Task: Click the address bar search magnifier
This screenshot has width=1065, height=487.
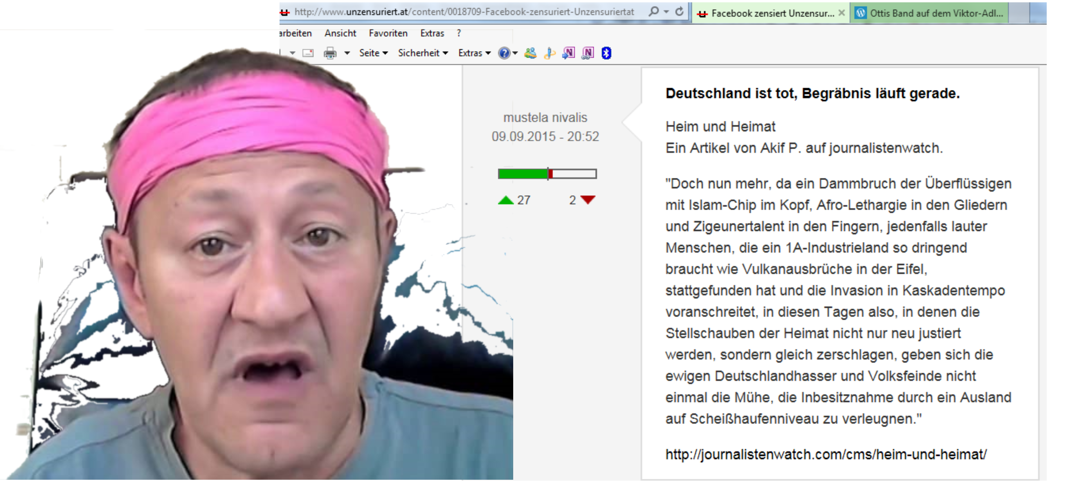Action: [653, 12]
